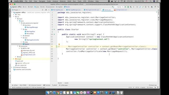Click the 4 spaces indent setting
The width and height of the screenshot is (169, 95).
pyautogui.click(x=143, y=87)
